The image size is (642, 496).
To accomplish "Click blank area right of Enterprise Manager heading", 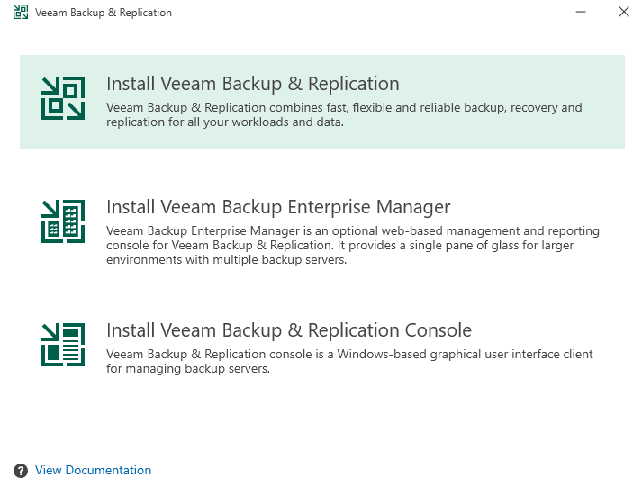I will pyautogui.click(x=540, y=208).
